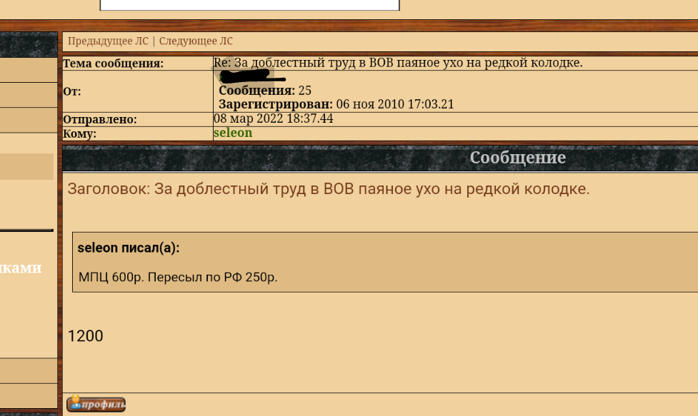The width and height of the screenshot is (698, 416).
Task: Open the Предыдущее ЛС link
Action: pyautogui.click(x=108, y=41)
